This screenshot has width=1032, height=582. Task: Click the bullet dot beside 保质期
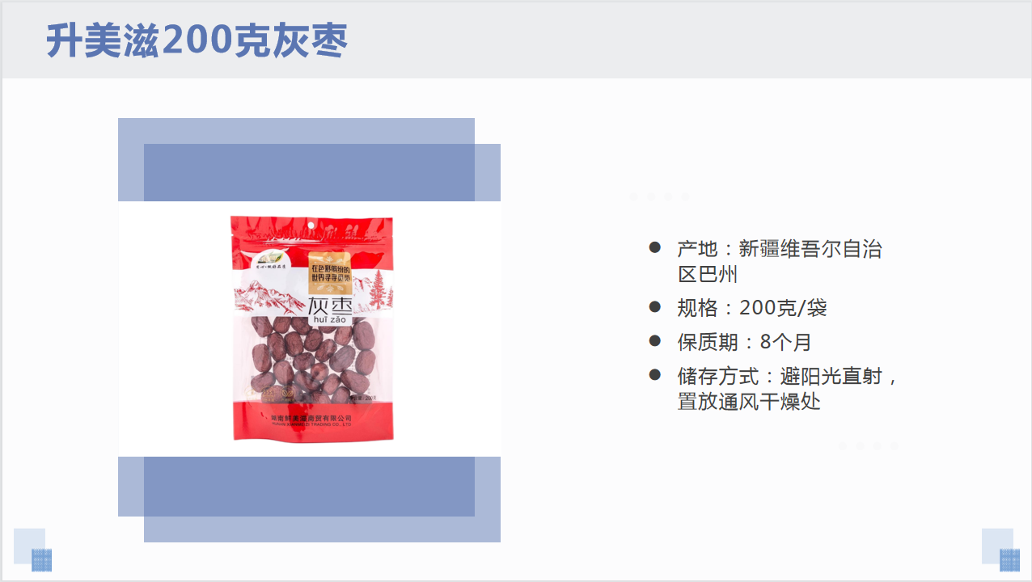tap(655, 341)
